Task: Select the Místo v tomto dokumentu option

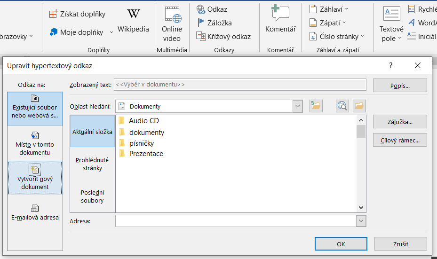Action: click(35, 143)
